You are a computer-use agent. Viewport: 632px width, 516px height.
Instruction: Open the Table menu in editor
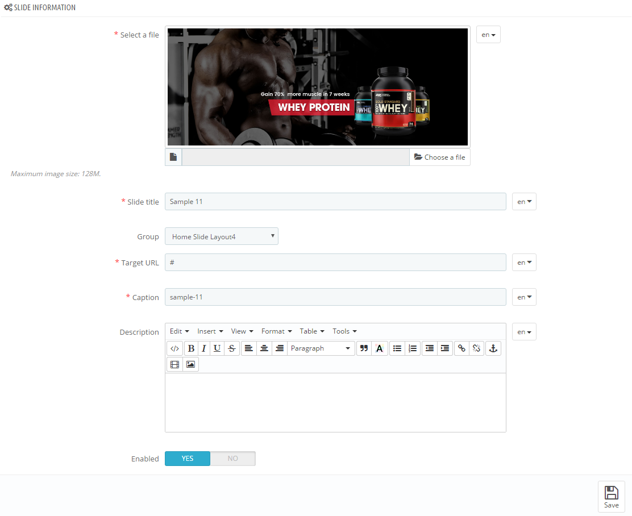(x=312, y=331)
